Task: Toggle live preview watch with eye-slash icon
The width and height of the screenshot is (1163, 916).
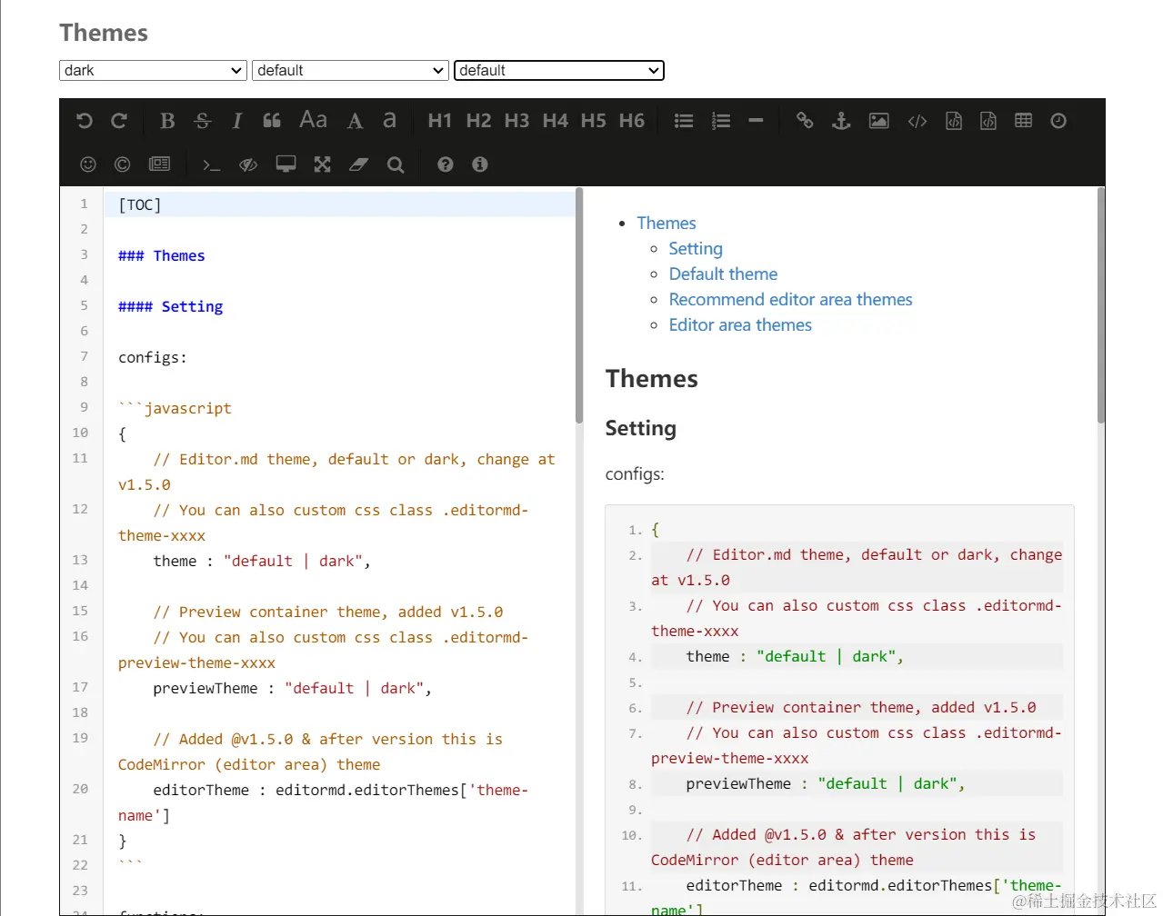Action: coord(247,164)
